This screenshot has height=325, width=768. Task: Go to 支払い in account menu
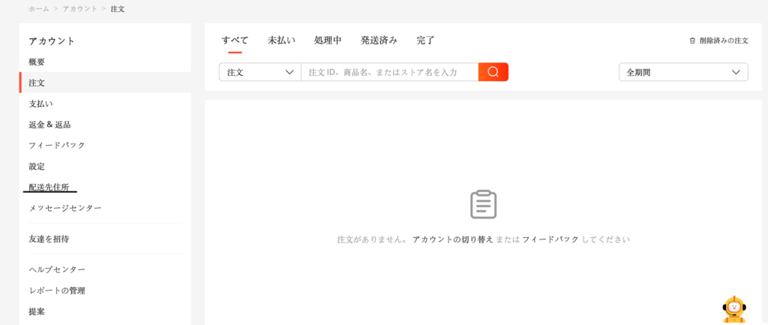40,104
